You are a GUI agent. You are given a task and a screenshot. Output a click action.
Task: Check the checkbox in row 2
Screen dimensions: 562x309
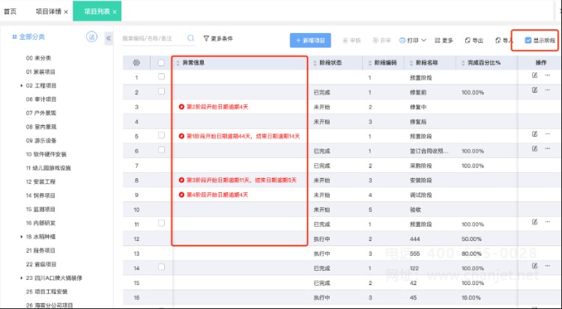(161, 91)
